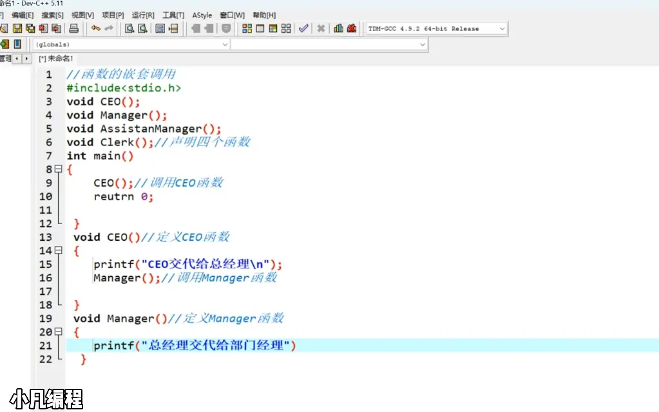
Task: Click the blue Toggle bookmark icon
Action: (x=17, y=44)
